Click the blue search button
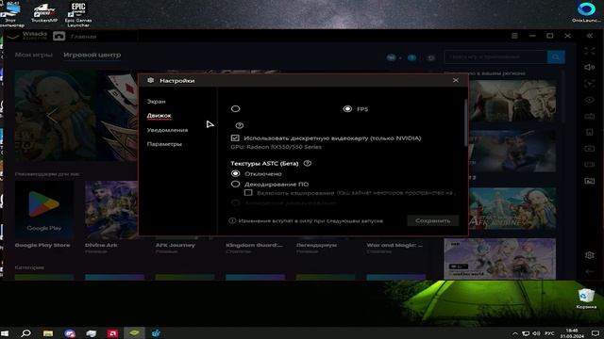 coord(556,56)
